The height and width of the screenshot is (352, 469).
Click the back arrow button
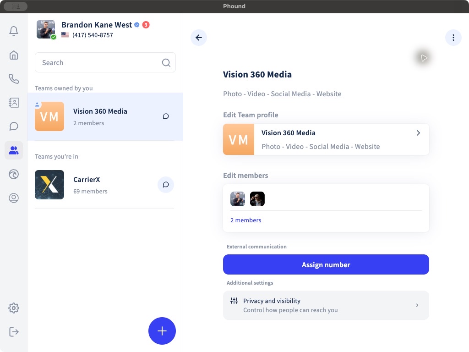(199, 38)
